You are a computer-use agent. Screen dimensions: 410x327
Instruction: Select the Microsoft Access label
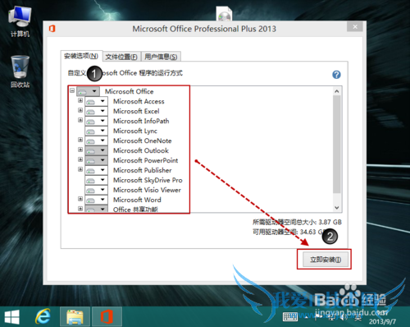click(139, 101)
